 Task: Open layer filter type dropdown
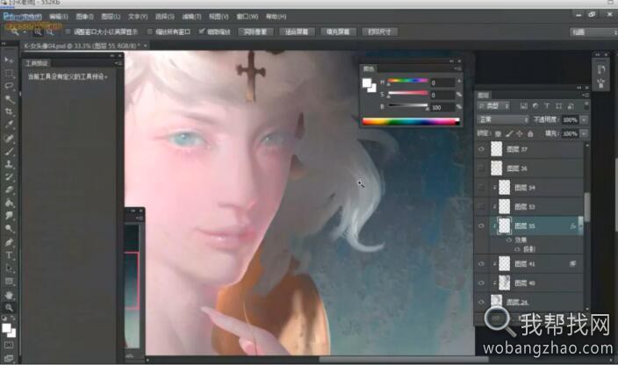(493, 106)
